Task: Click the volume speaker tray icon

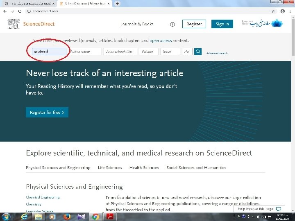Action: (x=259, y=217)
